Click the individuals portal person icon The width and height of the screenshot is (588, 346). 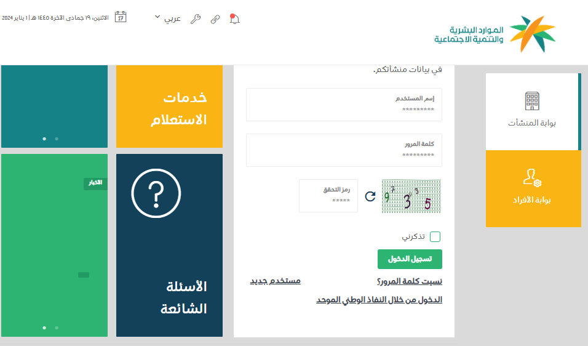(531, 179)
